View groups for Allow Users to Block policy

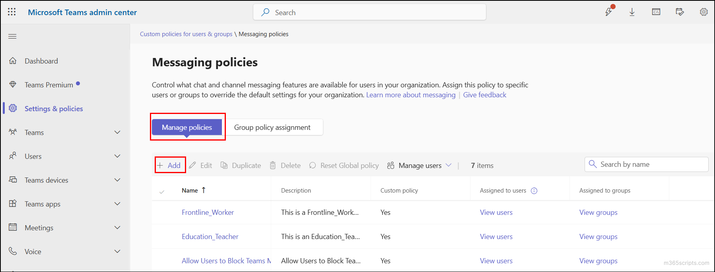click(x=598, y=261)
